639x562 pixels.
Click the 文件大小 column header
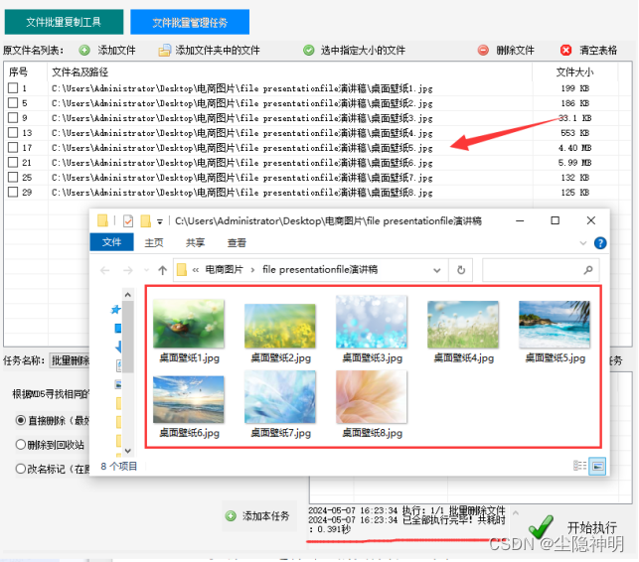coord(574,72)
